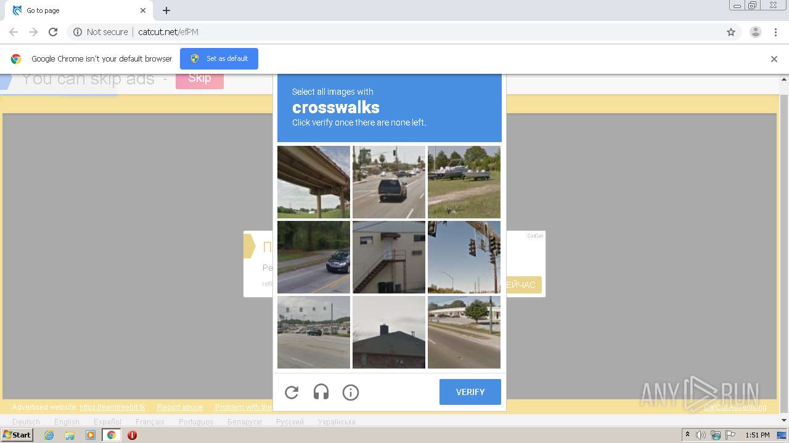The width and height of the screenshot is (789, 443).
Task: Click the Problem with the link
Action: click(243, 407)
